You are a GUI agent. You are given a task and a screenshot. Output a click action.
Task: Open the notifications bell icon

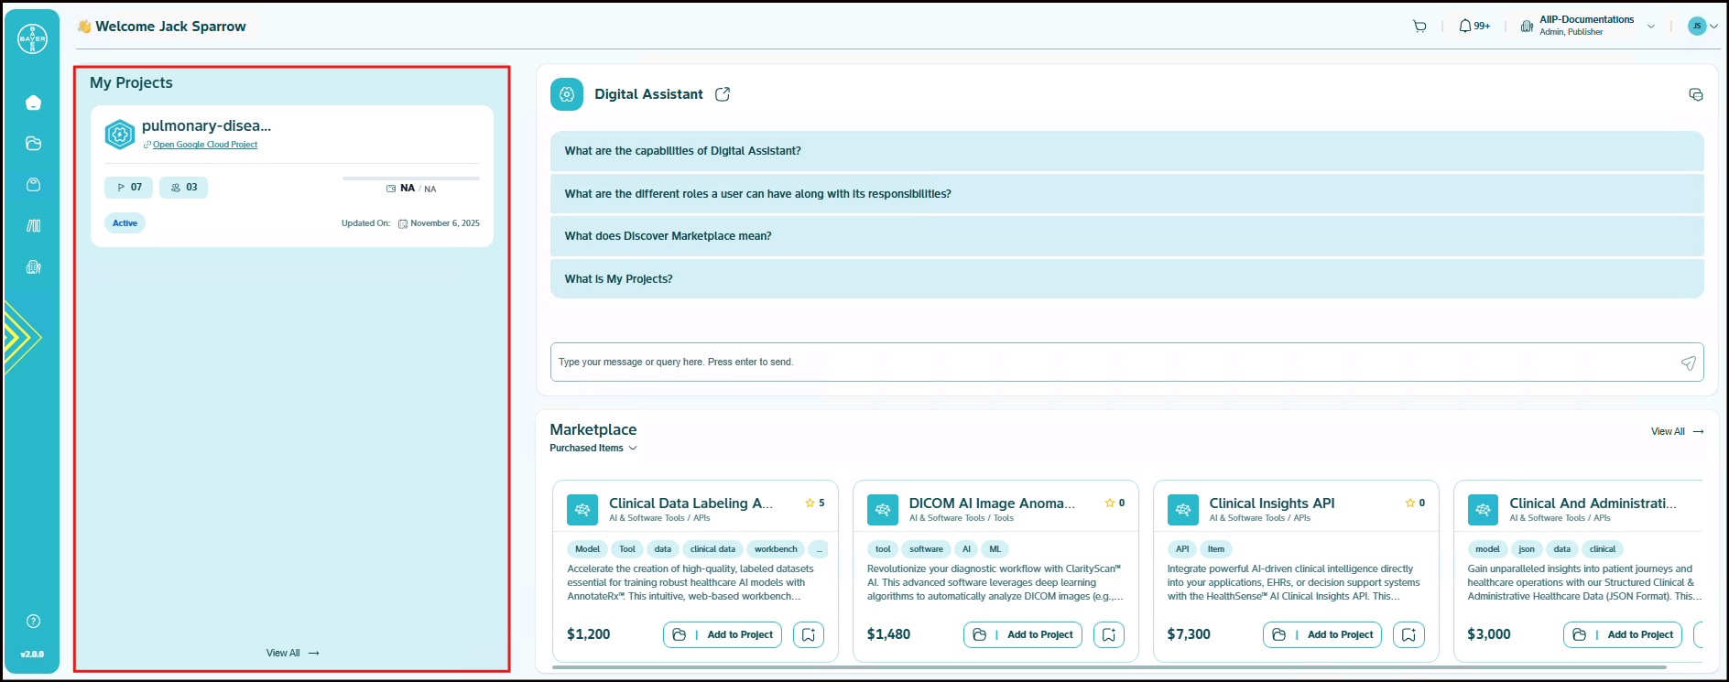tap(1466, 27)
